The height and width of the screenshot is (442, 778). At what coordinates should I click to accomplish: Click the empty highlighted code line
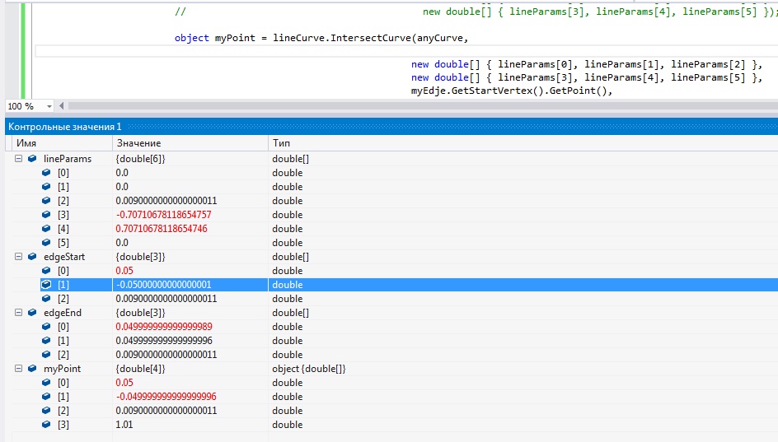point(405,51)
